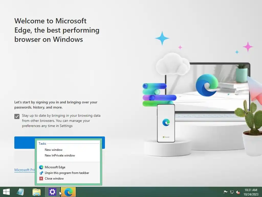Open the Windows Start button
The image size is (262, 197).
tap(6, 192)
